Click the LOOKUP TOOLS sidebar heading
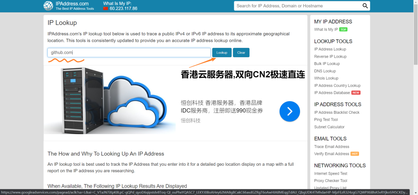 tap(333, 41)
